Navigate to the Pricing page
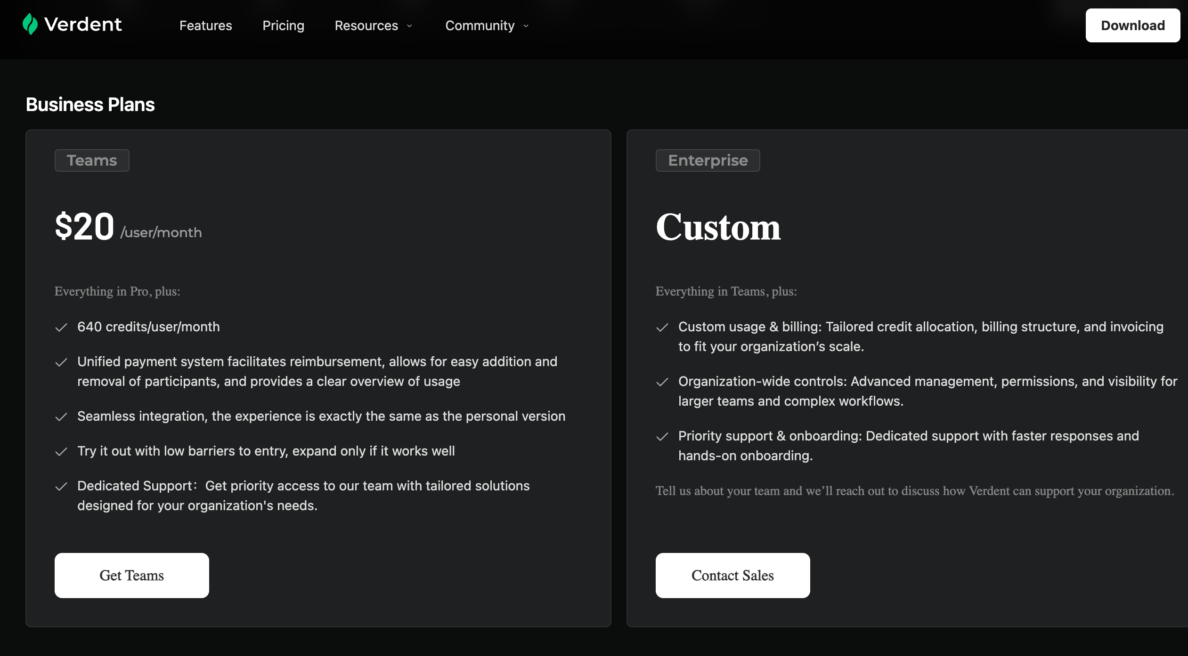This screenshot has width=1188, height=656. click(283, 25)
